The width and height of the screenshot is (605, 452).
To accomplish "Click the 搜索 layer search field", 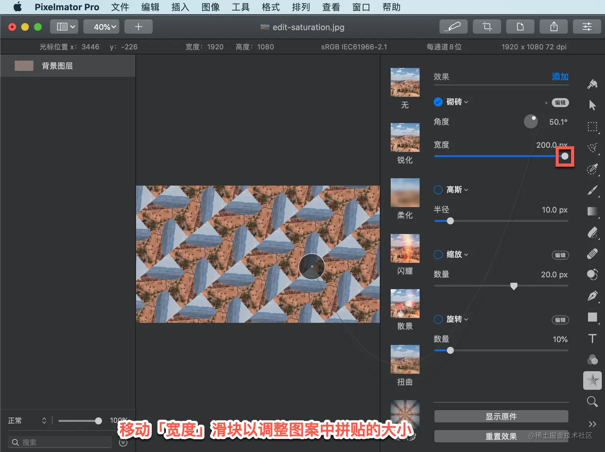I will point(60,442).
